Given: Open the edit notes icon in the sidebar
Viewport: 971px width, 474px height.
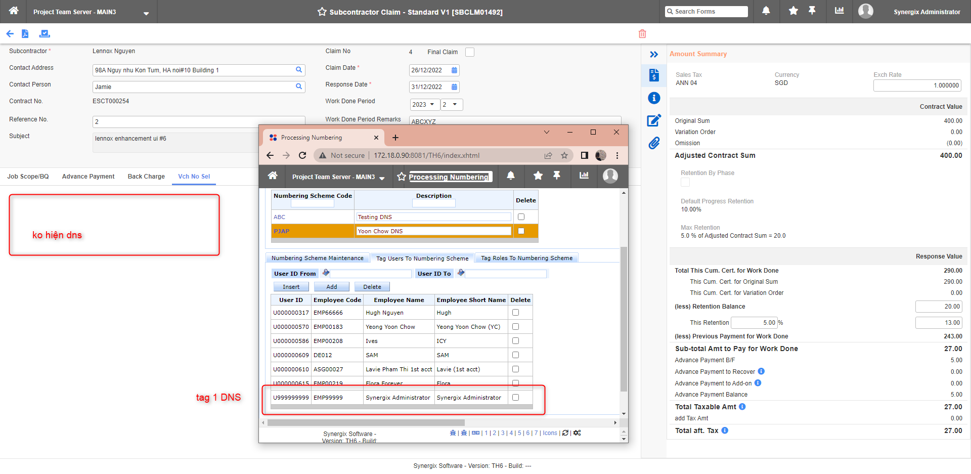Looking at the screenshot, I should tap(653, 120).
